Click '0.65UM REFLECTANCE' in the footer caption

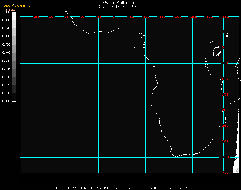click(x=89, y=188)
